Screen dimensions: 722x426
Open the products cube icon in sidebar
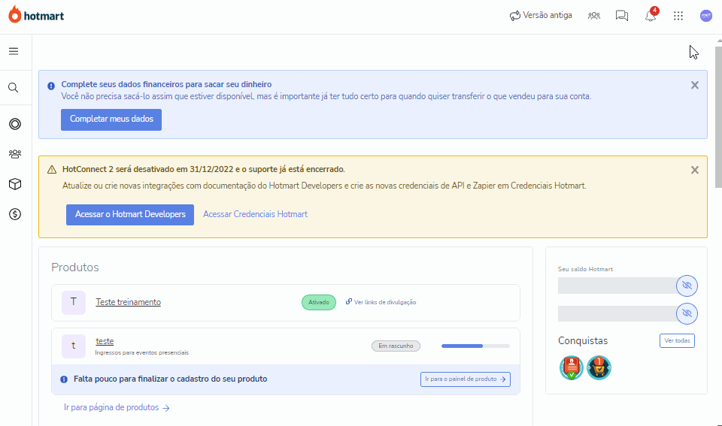point(15,184)
